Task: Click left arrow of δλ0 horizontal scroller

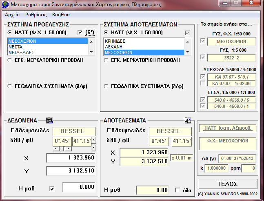Action: coord(56,149)
